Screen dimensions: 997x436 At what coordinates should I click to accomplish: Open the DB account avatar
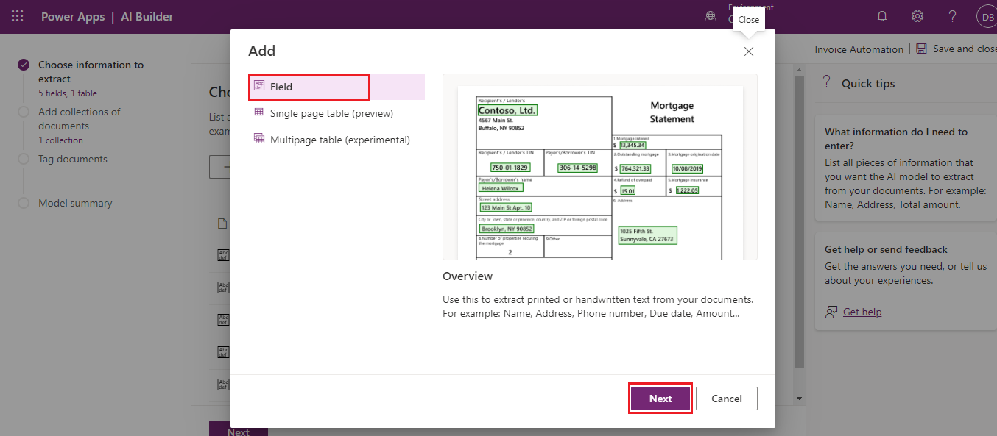coord(987,16)
